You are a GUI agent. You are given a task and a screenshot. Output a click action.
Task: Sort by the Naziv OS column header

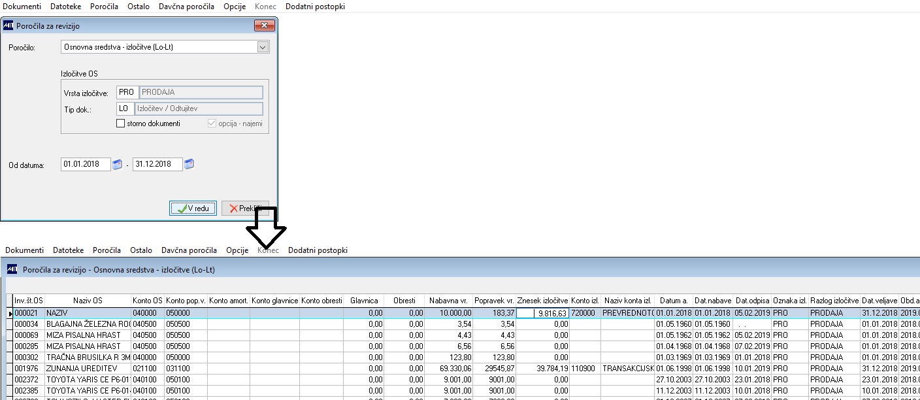[x=88, y=301]
